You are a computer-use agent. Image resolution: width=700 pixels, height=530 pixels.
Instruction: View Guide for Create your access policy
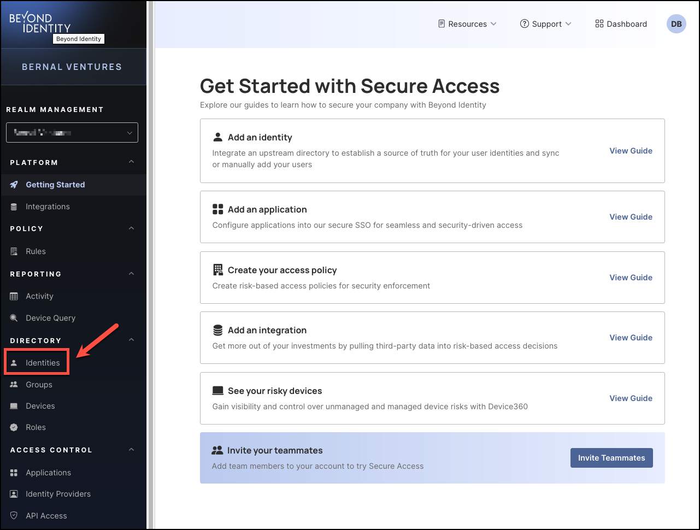pos(631,278)
